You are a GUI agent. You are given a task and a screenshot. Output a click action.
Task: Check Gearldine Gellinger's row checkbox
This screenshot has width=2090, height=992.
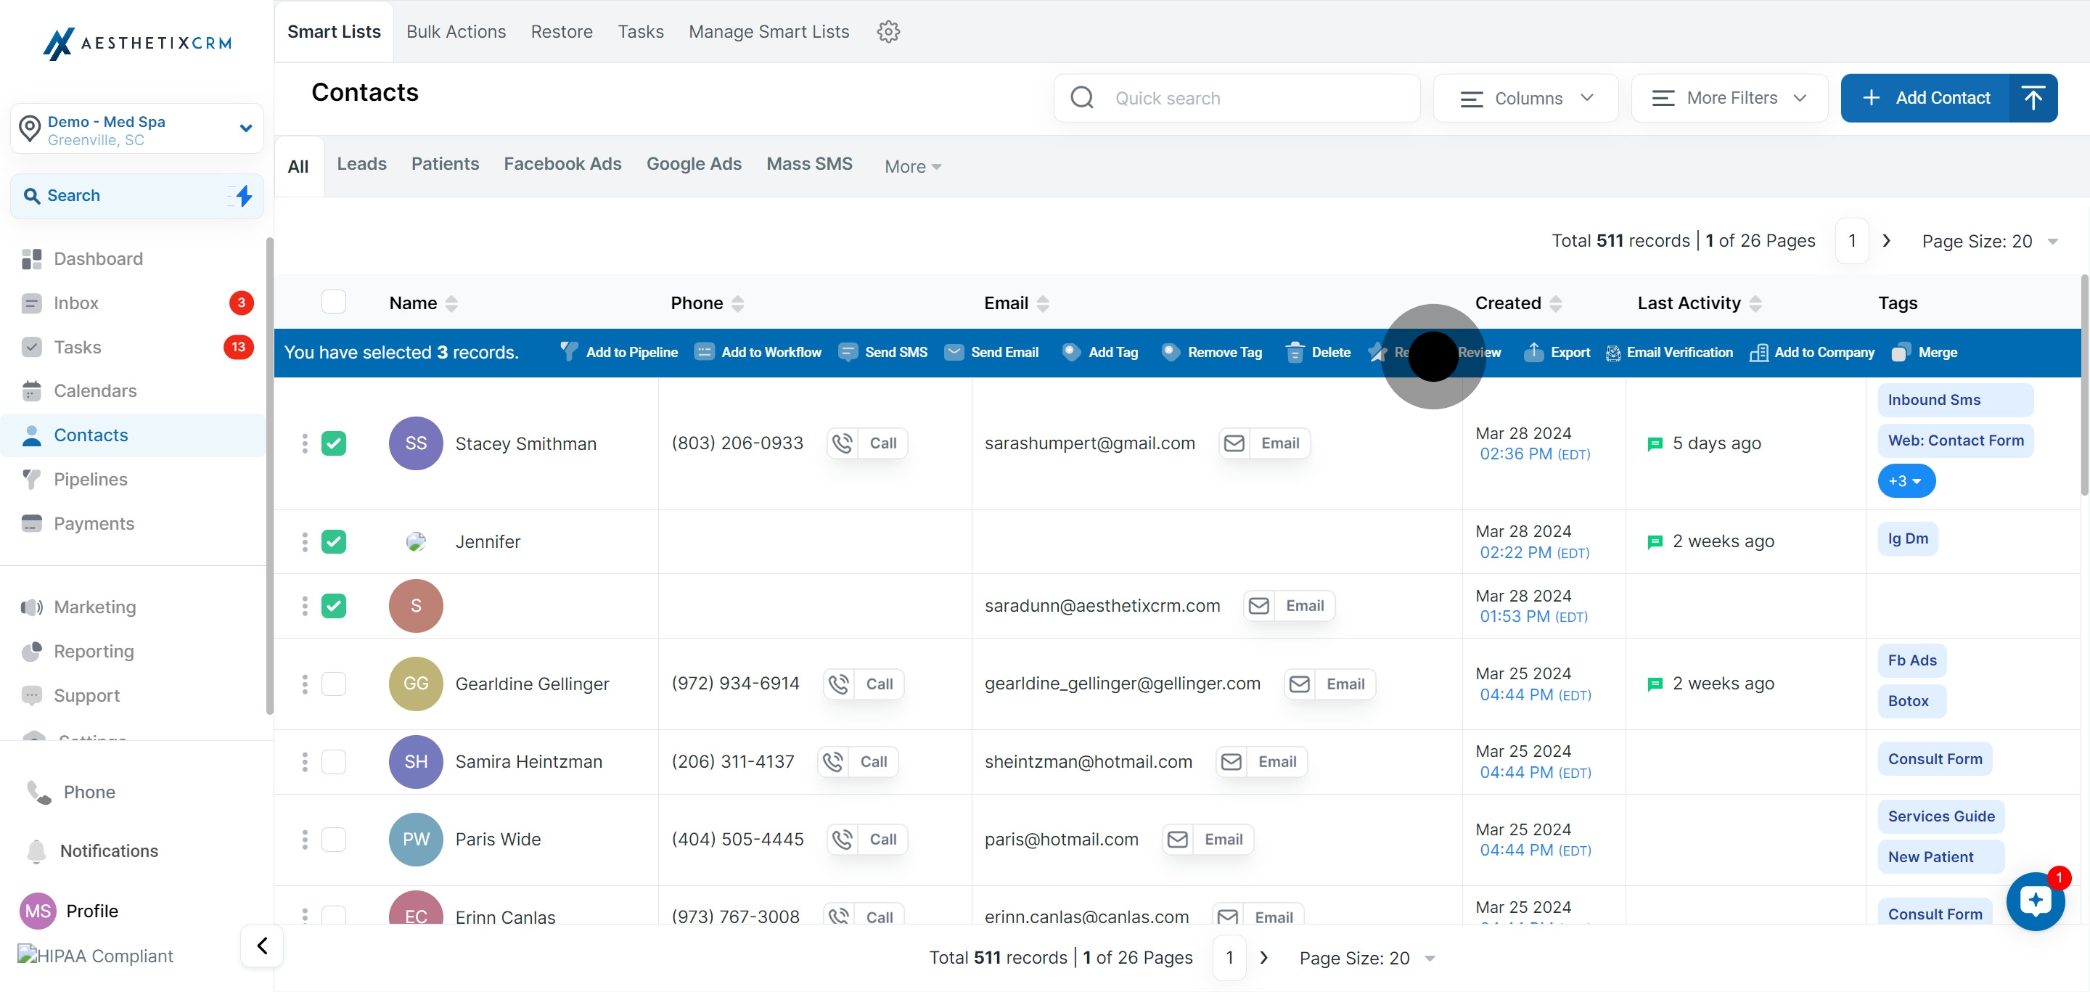click(334, 684)
